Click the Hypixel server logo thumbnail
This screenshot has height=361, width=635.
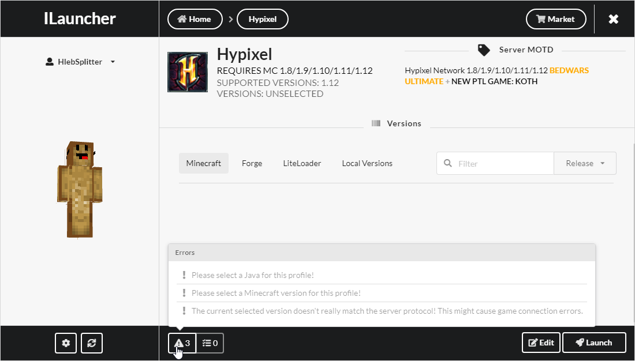pos(187,72)
